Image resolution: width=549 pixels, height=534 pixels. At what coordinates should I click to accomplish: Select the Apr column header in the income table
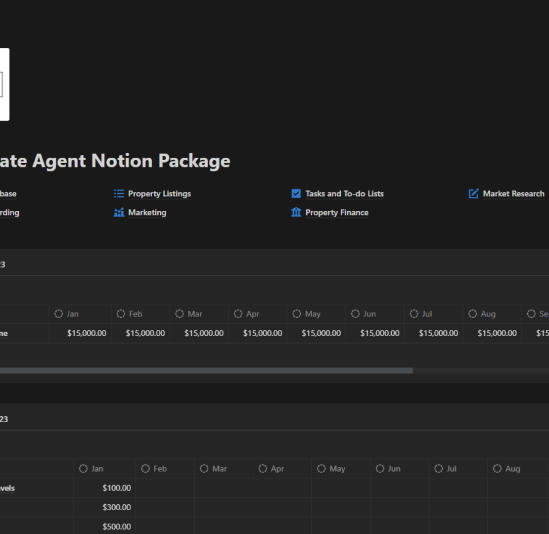[x=258, y=314]
